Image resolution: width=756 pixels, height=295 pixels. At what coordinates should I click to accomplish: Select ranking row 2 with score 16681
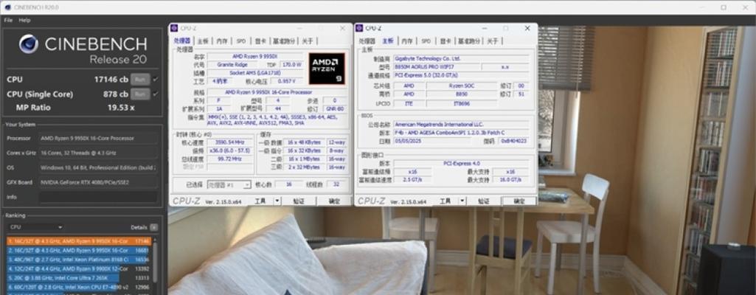point(79,250)
